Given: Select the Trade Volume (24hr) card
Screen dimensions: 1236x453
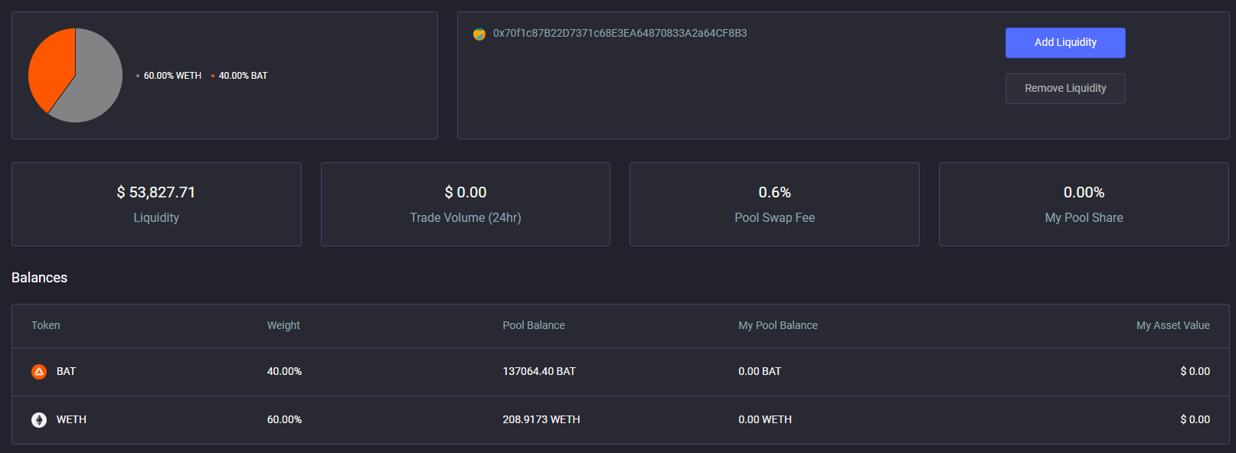Looking at the screenshot, I should [466, 204].
